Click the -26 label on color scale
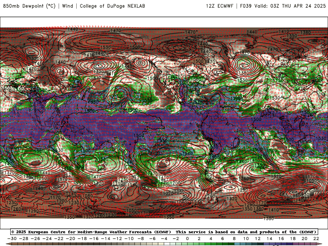Screen dimensions: 328x246 (35, 239)
